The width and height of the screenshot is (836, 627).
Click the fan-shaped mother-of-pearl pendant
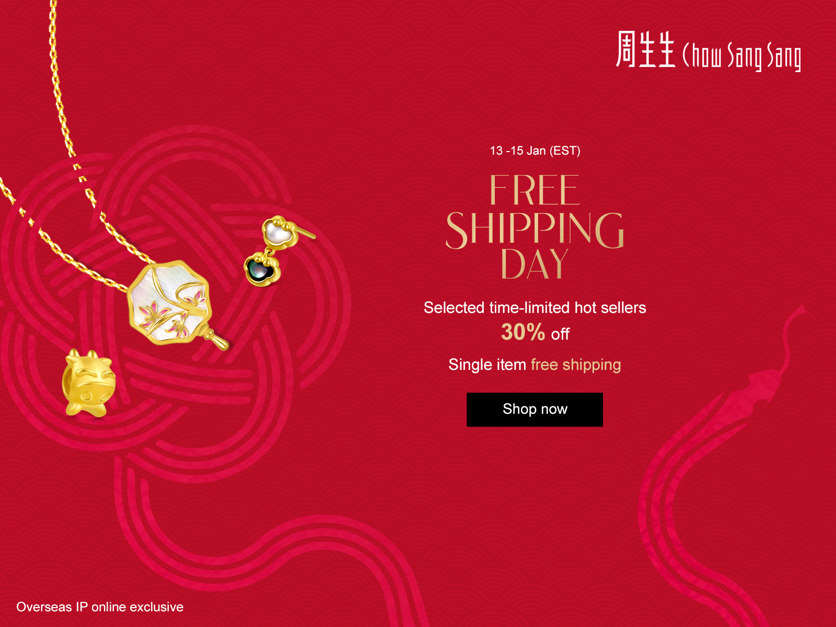pyautogui.click(x=170, y=302)
